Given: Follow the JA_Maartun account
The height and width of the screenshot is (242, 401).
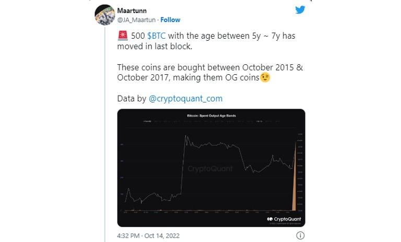Looking at the screenshot, I should click(170, 20).
